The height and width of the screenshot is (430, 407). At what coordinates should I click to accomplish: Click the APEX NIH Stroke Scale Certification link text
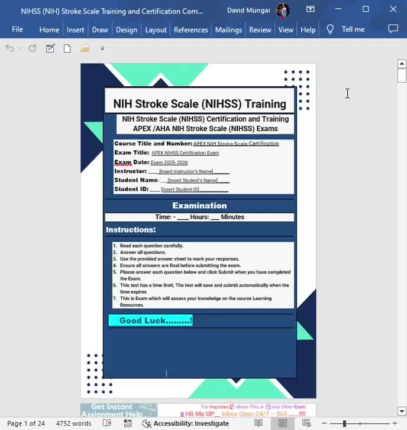click(x=236, y=144)
